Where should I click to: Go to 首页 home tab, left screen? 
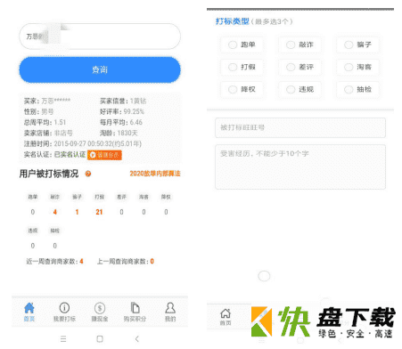coord(29,312)
